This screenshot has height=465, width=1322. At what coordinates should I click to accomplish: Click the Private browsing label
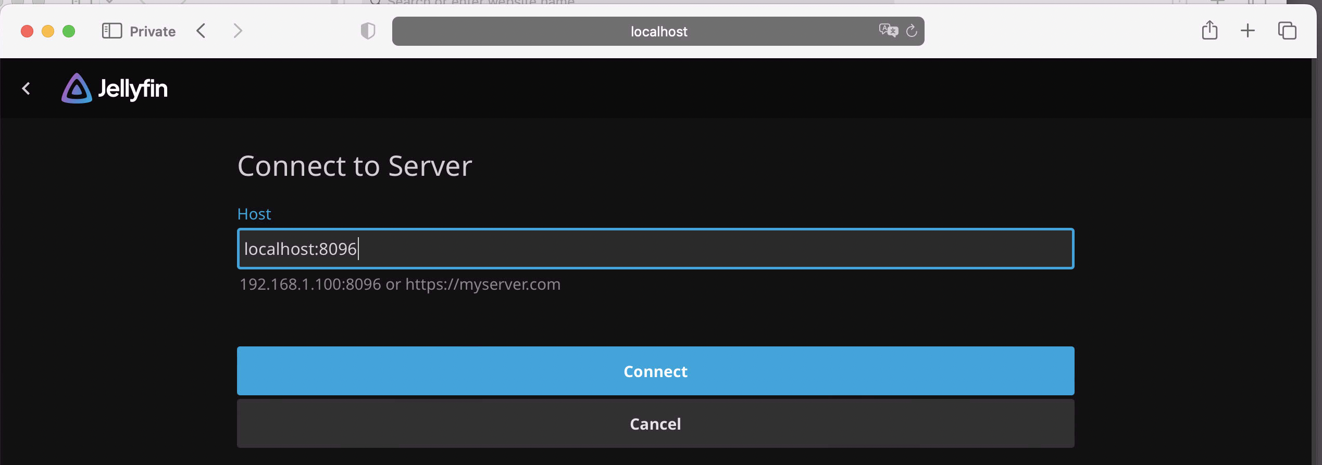[x=152, y=32]
